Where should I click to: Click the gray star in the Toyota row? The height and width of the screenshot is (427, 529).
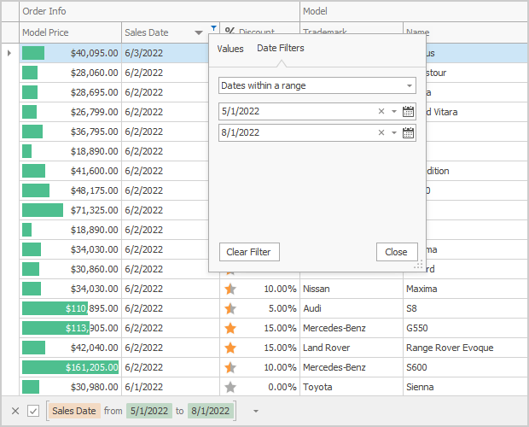pyautogui.click(x=230, y=387)
